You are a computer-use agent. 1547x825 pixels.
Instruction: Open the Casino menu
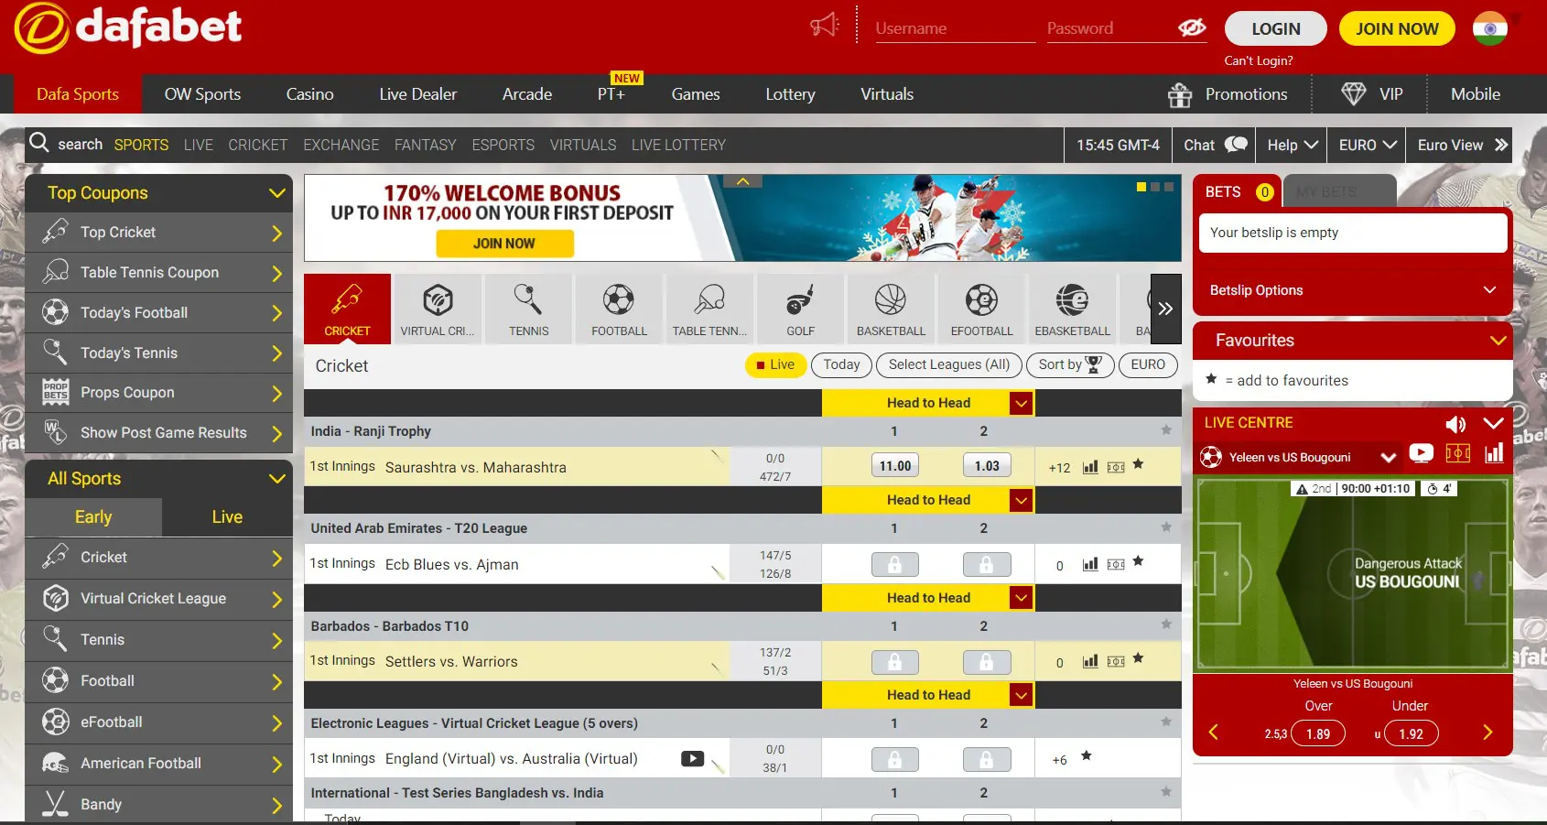coord(309,94)
